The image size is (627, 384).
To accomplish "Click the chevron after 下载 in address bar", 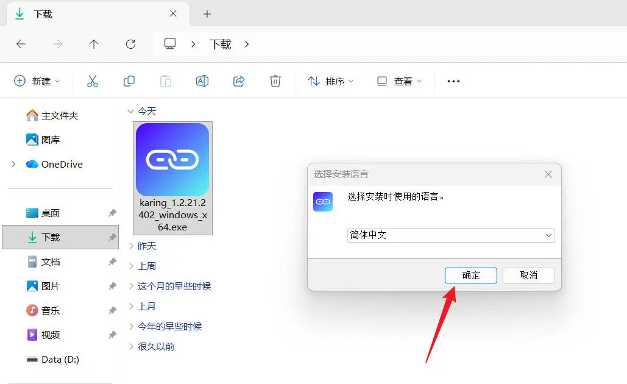I will [x=247, y=44].
